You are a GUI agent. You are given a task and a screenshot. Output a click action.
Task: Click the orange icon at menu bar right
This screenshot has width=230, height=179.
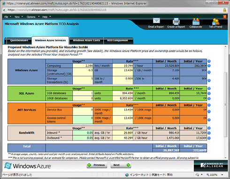coord(225,17)
